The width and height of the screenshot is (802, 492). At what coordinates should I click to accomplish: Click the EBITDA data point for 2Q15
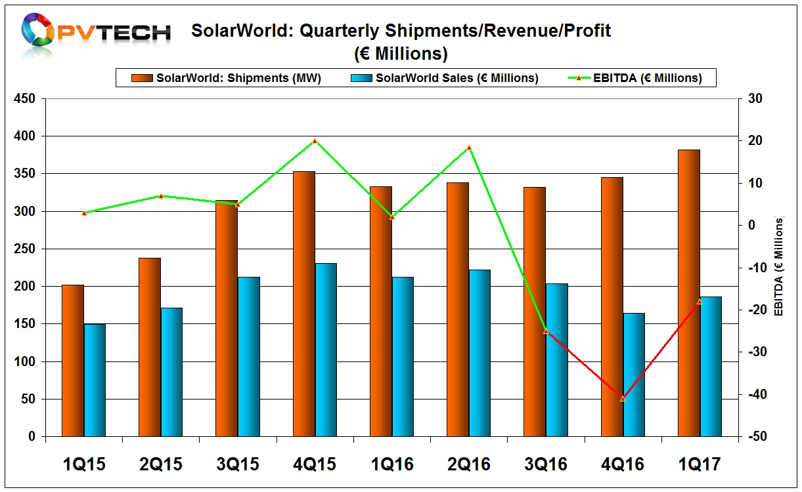tap(161, 196)
